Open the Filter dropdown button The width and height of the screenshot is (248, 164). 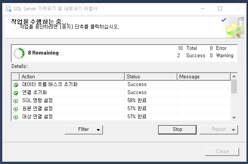(84, 130)
